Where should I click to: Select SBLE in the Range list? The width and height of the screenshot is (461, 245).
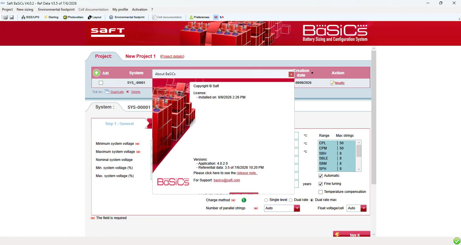(x=337, y=158)
